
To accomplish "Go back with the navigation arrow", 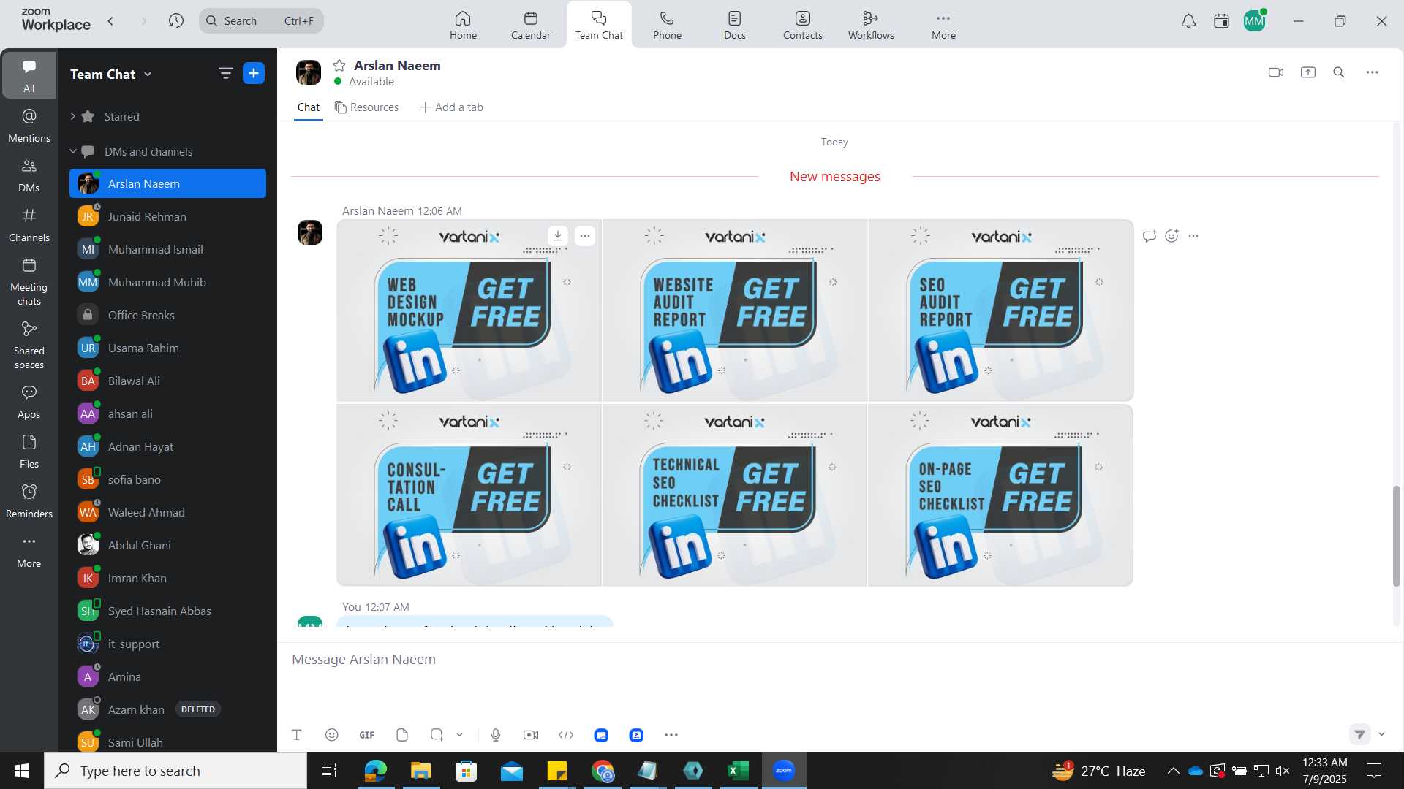I will tap(110, 20).
